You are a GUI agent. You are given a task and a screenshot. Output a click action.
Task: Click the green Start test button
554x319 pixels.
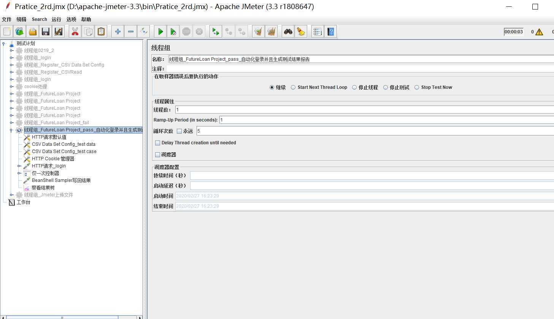click(x=160, y=32)
